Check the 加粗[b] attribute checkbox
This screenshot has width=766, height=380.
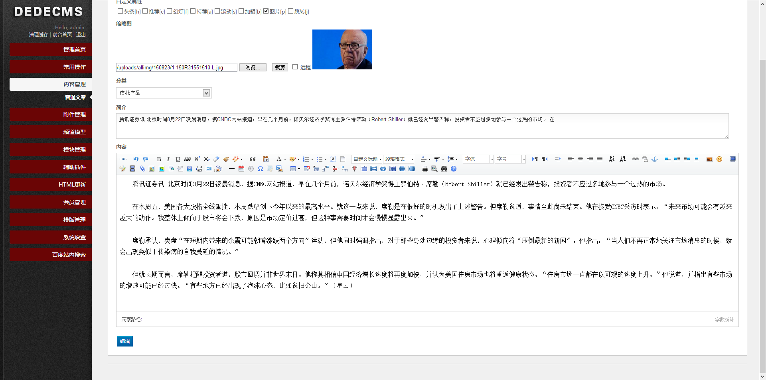tap(241, 11)
